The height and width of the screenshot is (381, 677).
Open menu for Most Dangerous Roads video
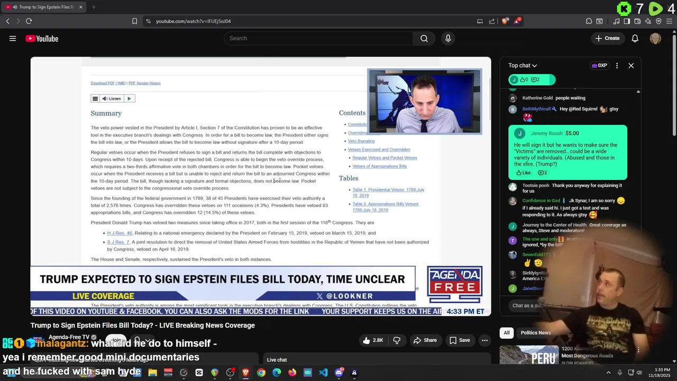click(638, 350)
